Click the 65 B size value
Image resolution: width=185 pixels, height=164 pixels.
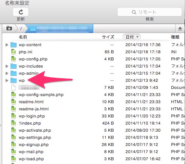(109, 52)
